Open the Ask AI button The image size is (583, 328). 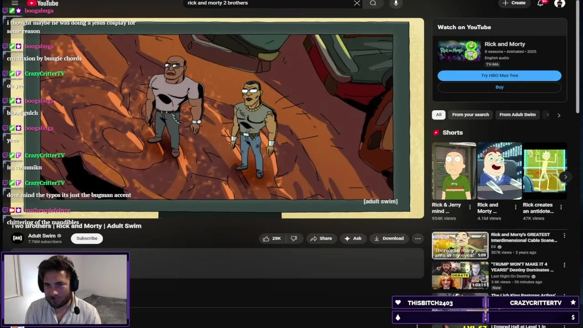(x=353, y=238)
